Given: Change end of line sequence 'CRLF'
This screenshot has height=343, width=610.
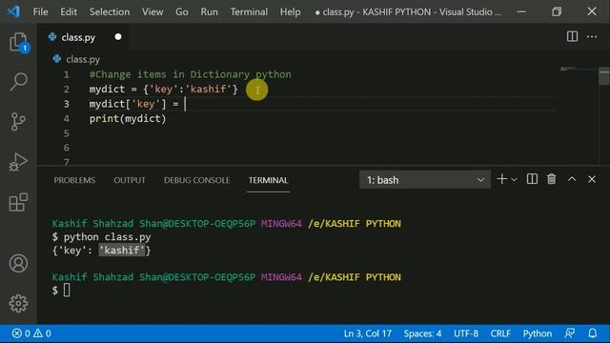Looking at the screenshot, I should (500, 333).
